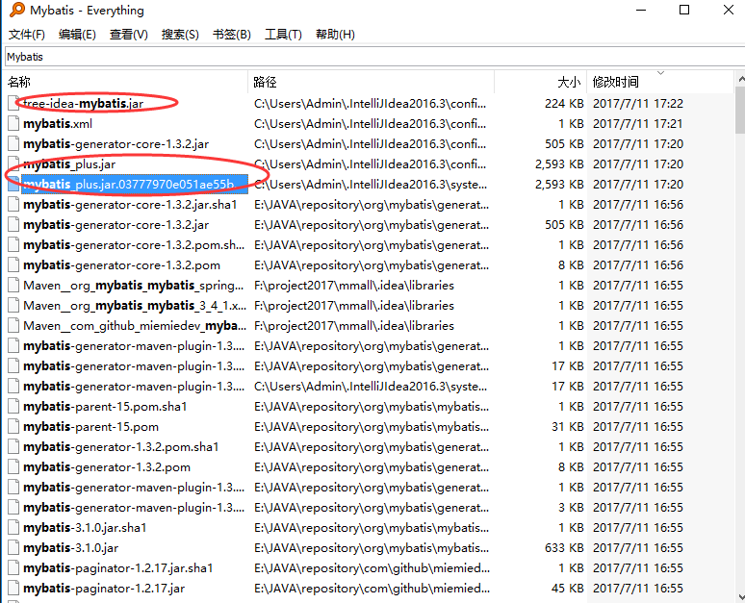The height and width of the screenshot is (603, 745).
Task: Click modified time 2017/7/11 17:21
Action: click(x=638, y=123)
